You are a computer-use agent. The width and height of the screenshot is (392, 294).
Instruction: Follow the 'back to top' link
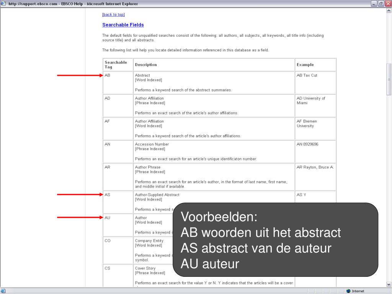tap(113, 15)
